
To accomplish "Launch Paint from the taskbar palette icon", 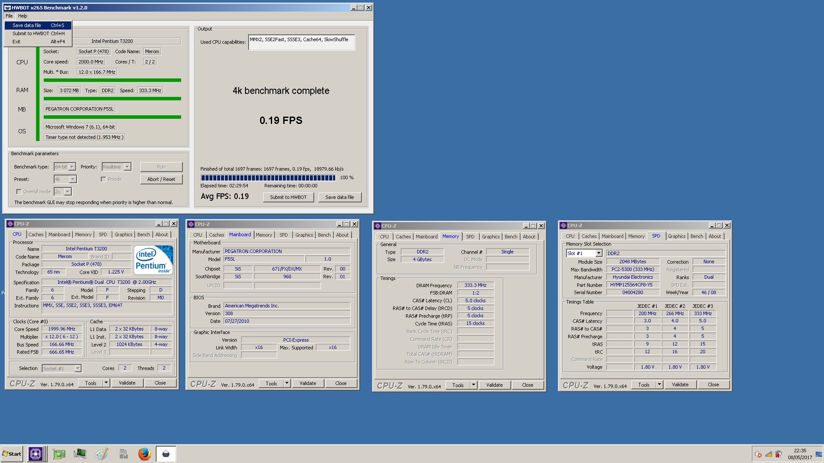I will tap(101, 454).
